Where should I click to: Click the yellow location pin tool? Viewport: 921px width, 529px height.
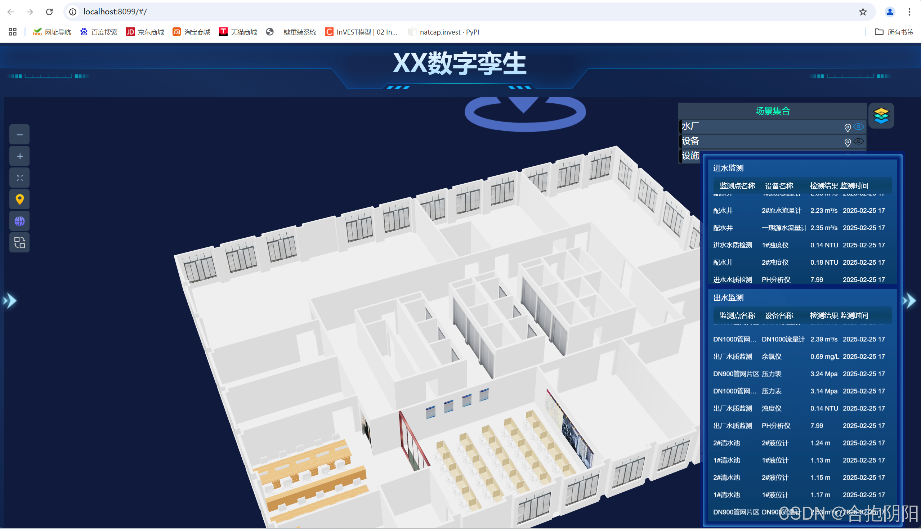pos(19,200)
